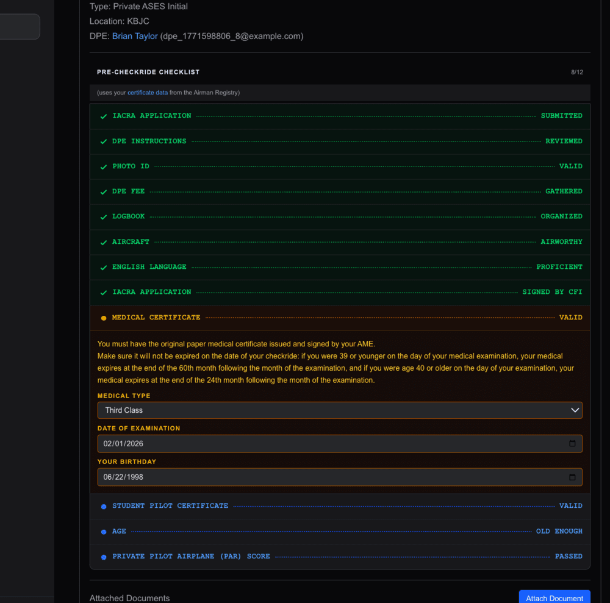Select the PHOTO ID check icon
The image size is (610, 603).
pyautogui.click(x=104, y=166)
